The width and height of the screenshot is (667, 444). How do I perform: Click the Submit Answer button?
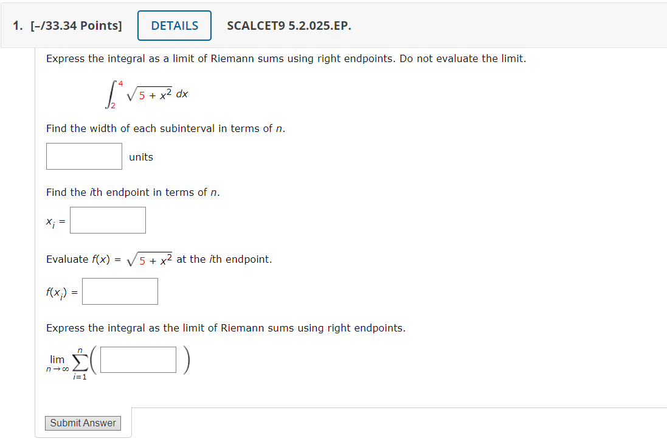click(x=83, y=423)
